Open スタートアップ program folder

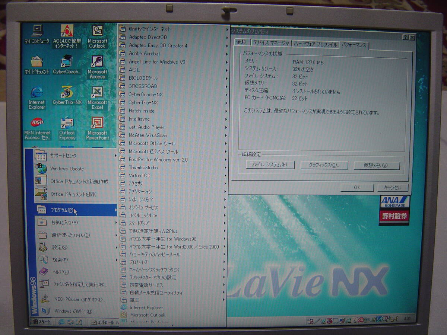click(x=173, y=223)
